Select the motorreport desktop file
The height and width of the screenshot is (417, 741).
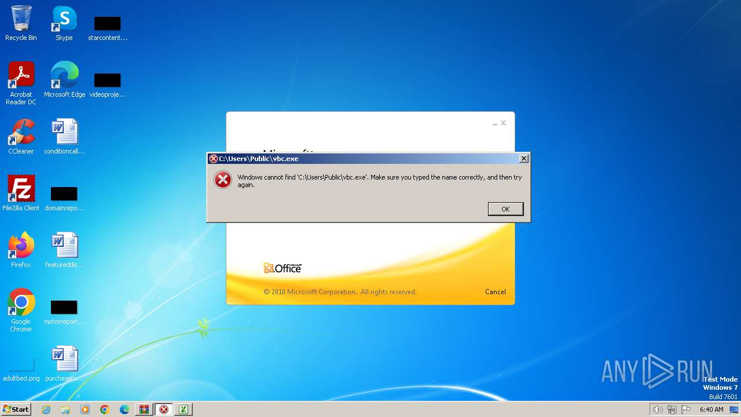(x=64, y=312)
